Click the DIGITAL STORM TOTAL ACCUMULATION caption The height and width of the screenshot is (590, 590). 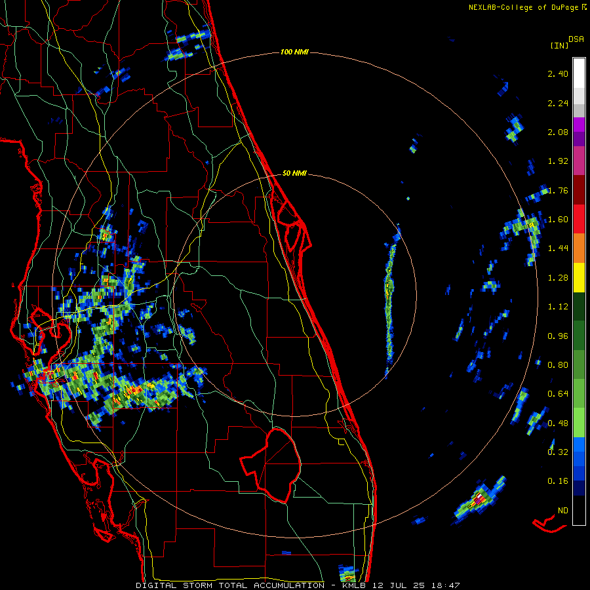[230, 585]
